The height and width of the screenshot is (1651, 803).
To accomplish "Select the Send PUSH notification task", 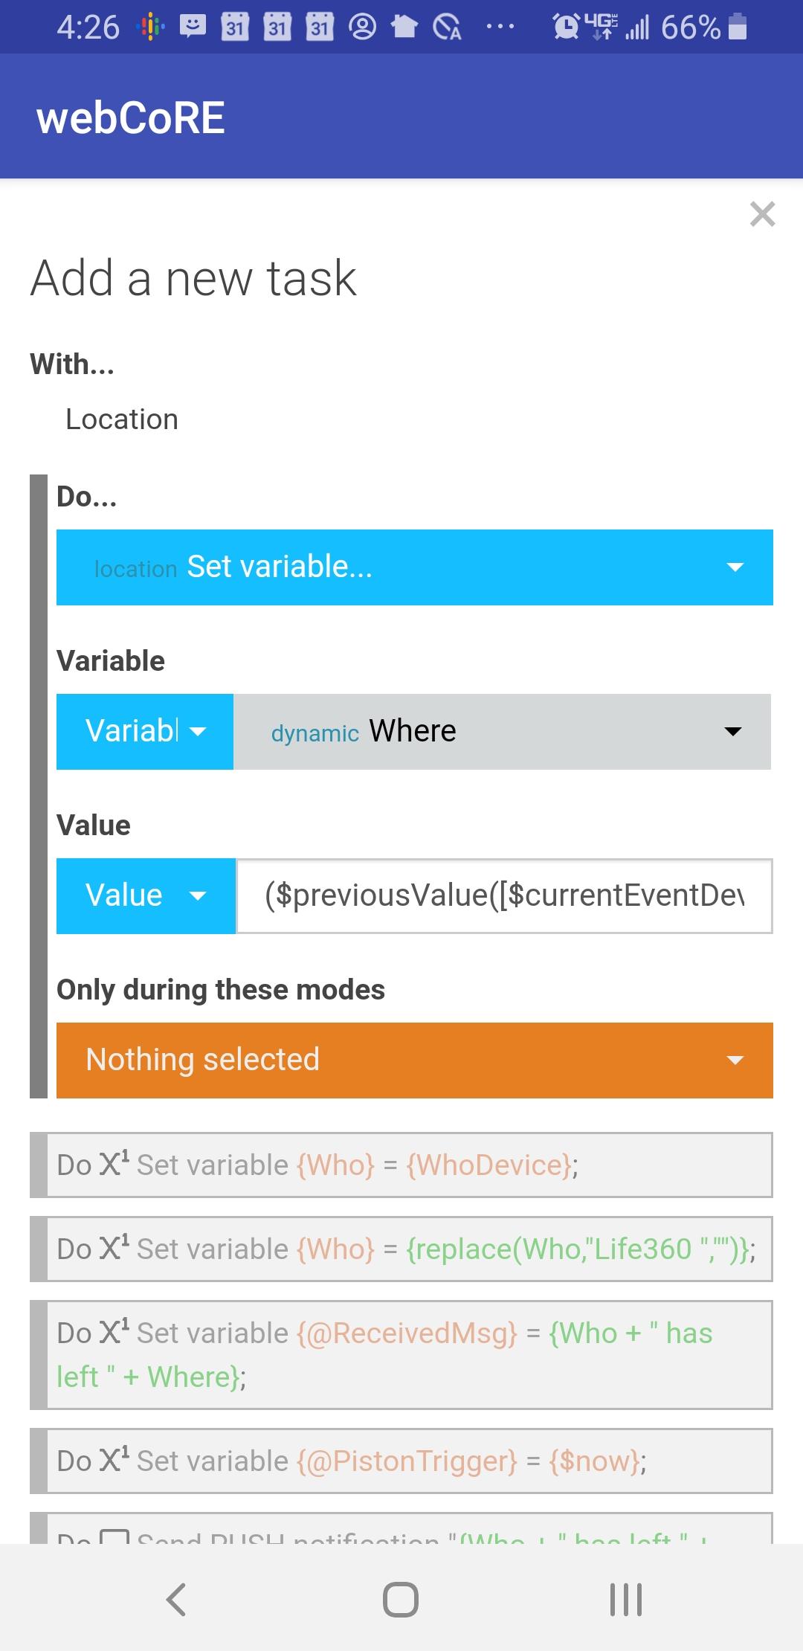I will 401,1528.
